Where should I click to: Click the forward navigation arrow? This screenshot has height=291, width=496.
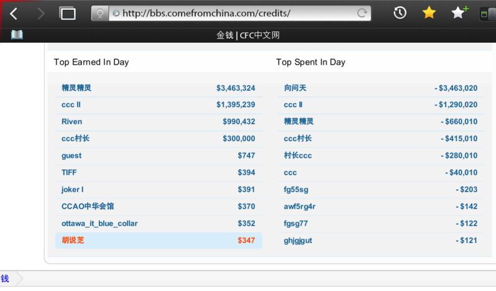tap(41, 13)
